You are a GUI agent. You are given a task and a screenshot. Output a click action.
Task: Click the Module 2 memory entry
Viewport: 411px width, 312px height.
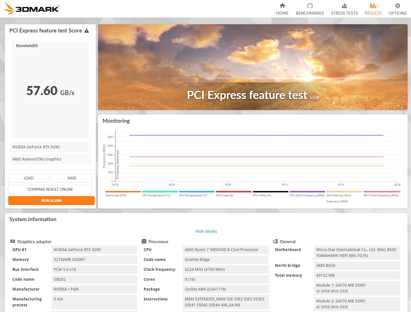click(x=357, y=304)
